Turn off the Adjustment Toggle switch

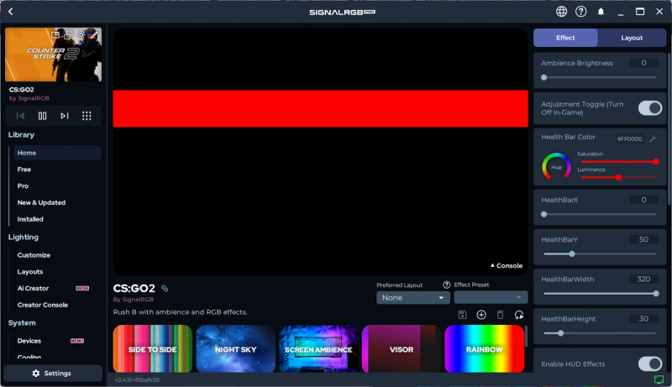pyautogui.click(x=649, y=107)
